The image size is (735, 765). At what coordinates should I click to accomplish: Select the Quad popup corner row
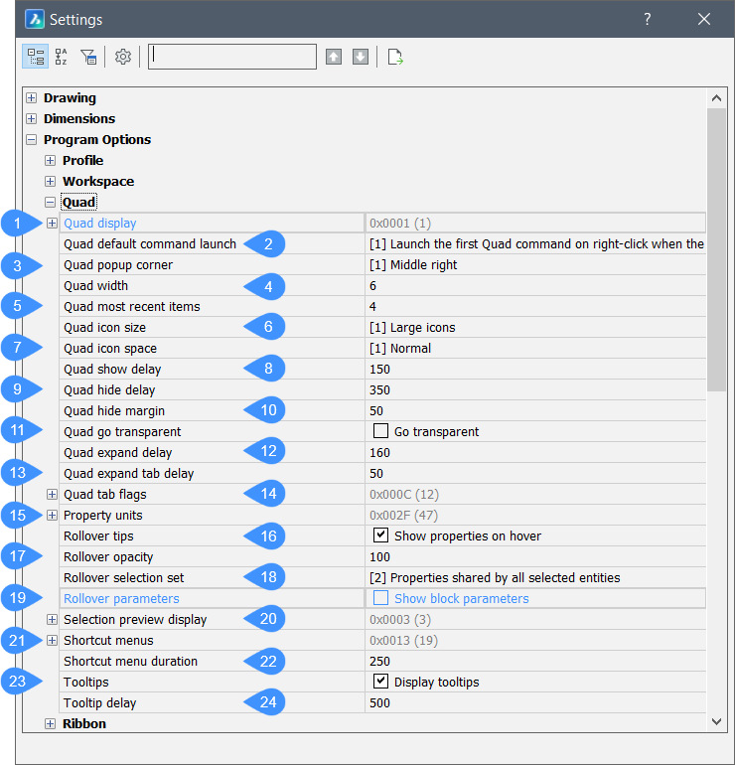pos(118,265)
